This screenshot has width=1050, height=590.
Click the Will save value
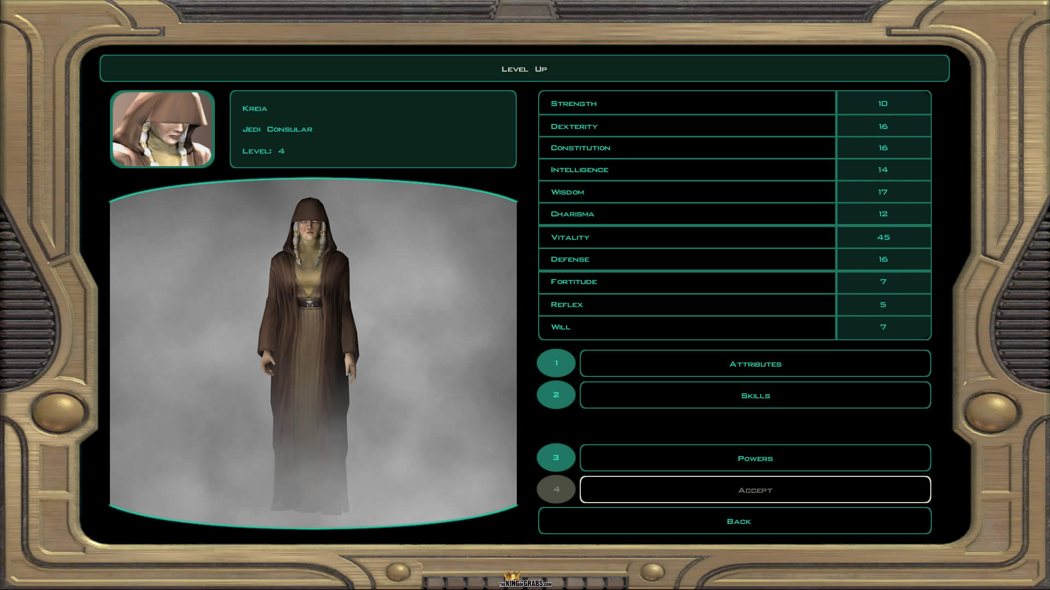point(883,327)
